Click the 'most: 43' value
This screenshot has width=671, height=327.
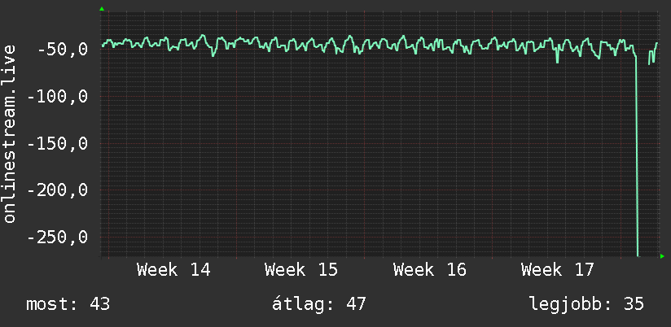point(68,304)
